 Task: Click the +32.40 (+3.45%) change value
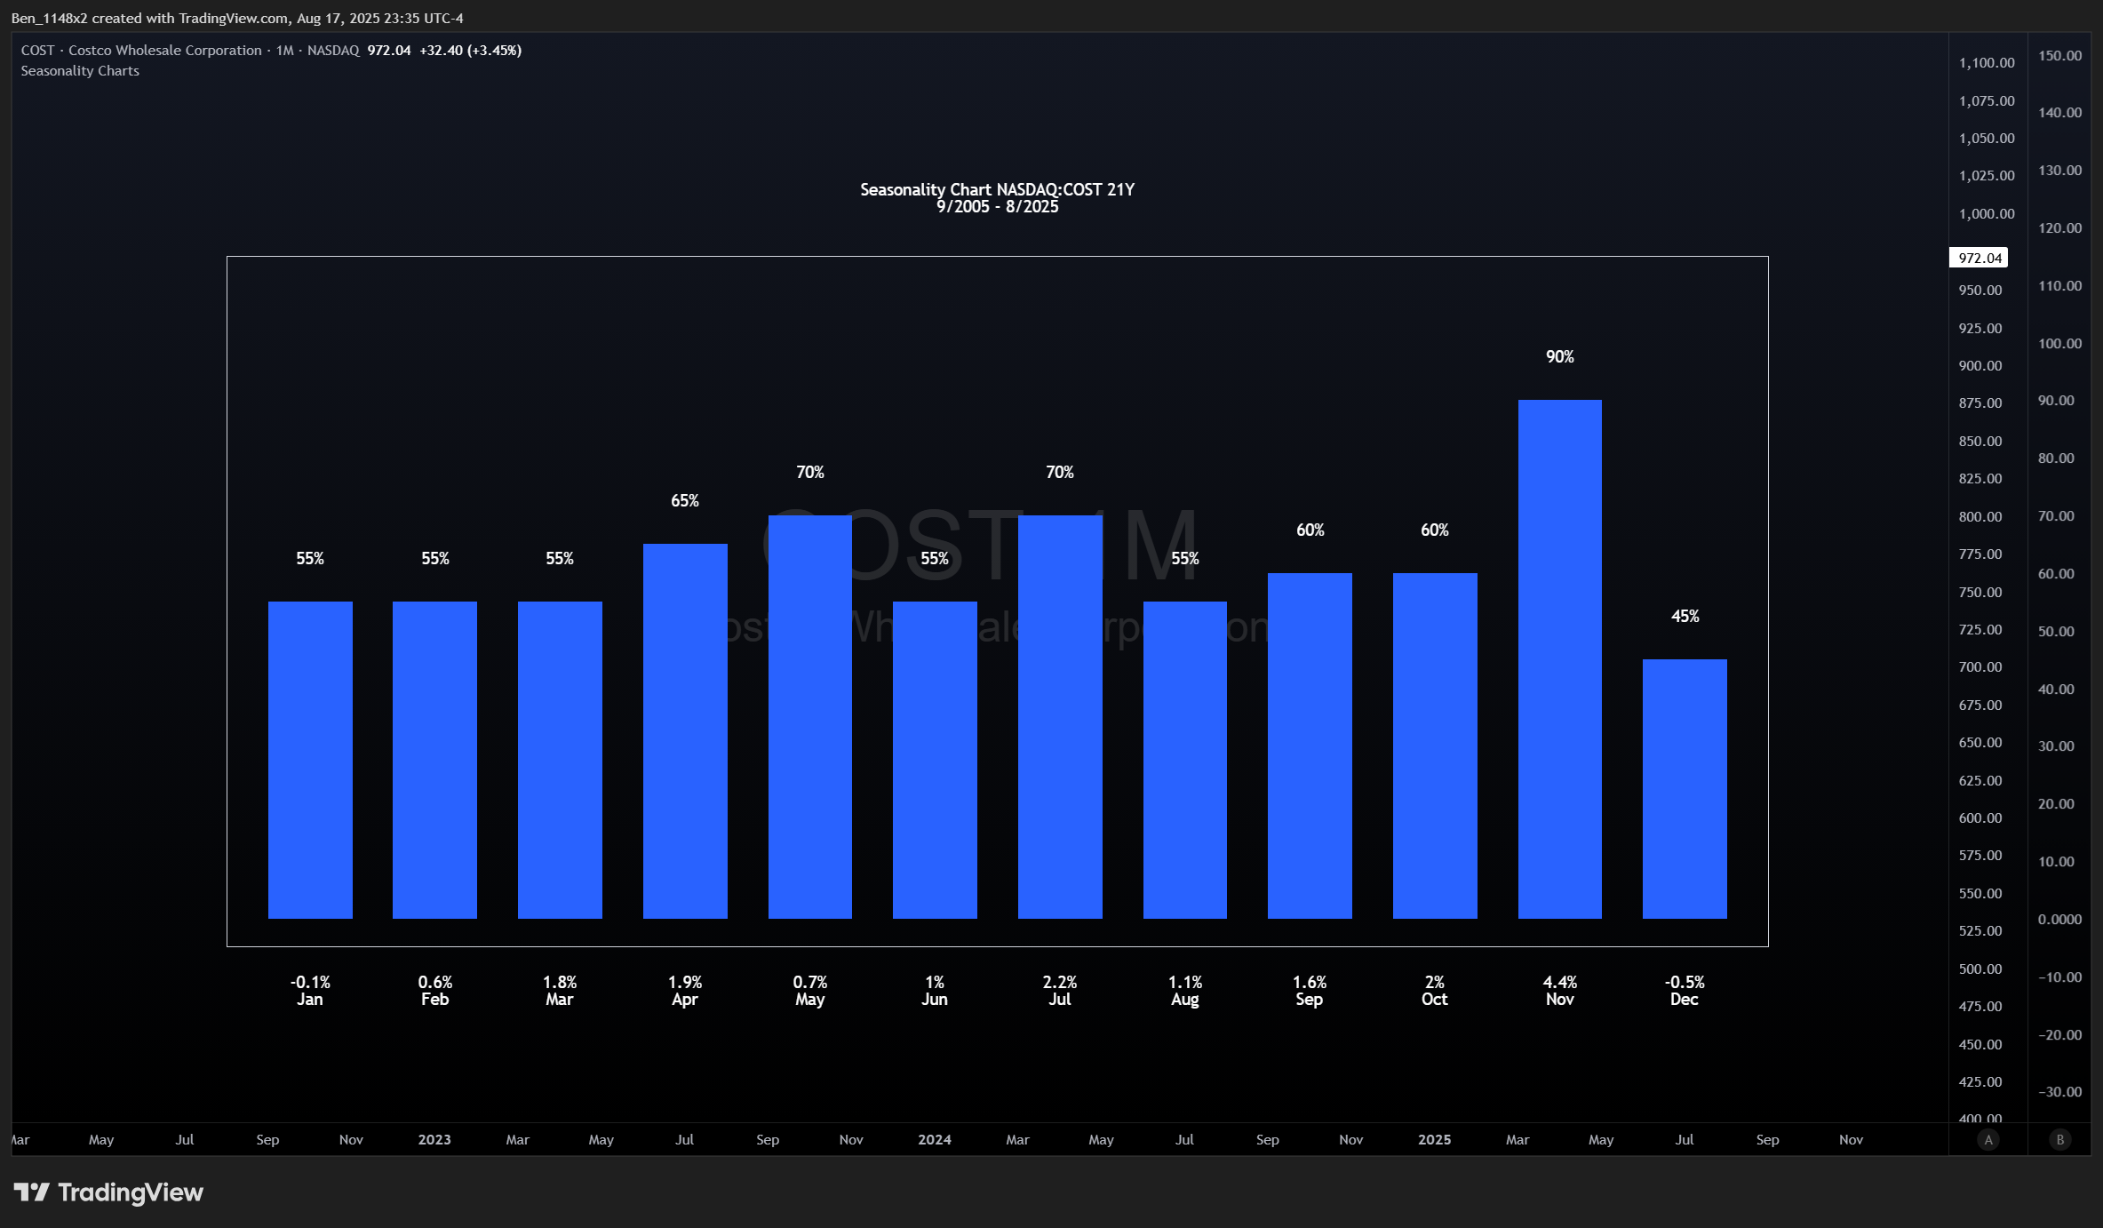coord(470,51)
